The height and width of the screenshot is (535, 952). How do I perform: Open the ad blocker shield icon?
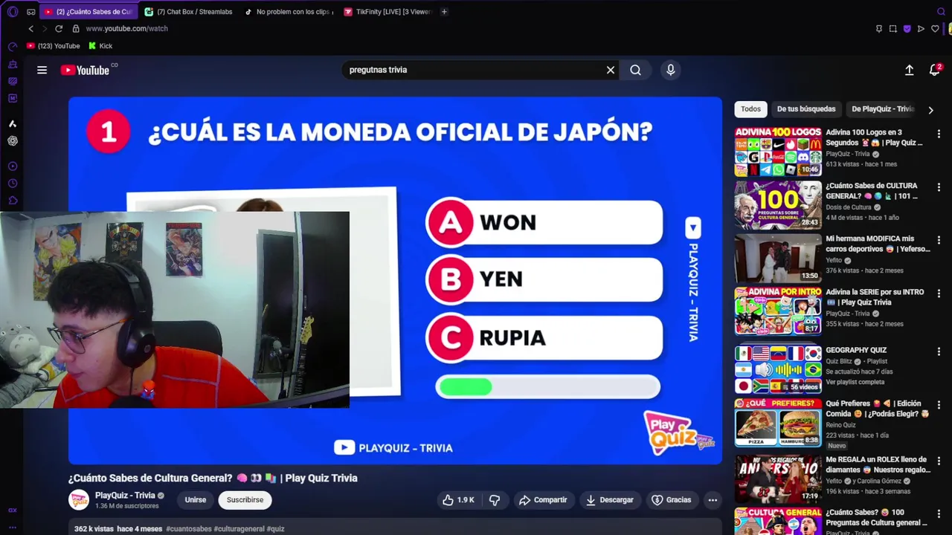tap(907, 29)
